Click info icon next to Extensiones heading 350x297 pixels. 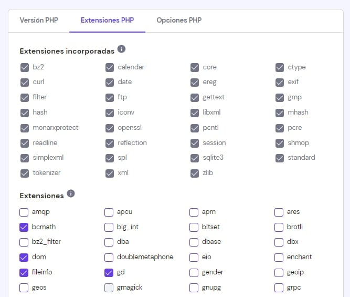[71, 194]
